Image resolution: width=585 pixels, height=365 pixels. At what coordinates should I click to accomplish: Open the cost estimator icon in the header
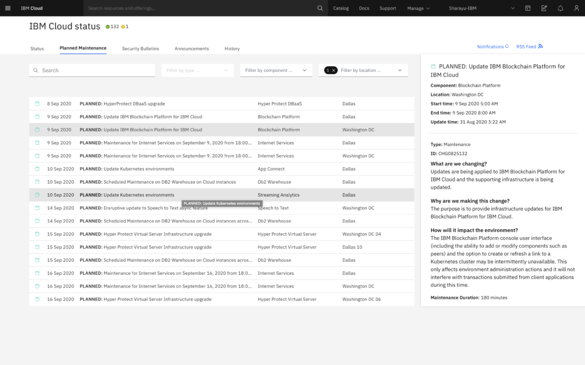pos(527,8)
